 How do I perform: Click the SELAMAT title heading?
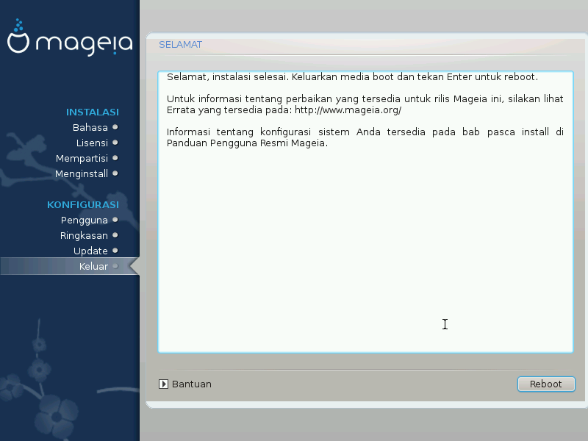pyautogui.click(x=180, y=45)
